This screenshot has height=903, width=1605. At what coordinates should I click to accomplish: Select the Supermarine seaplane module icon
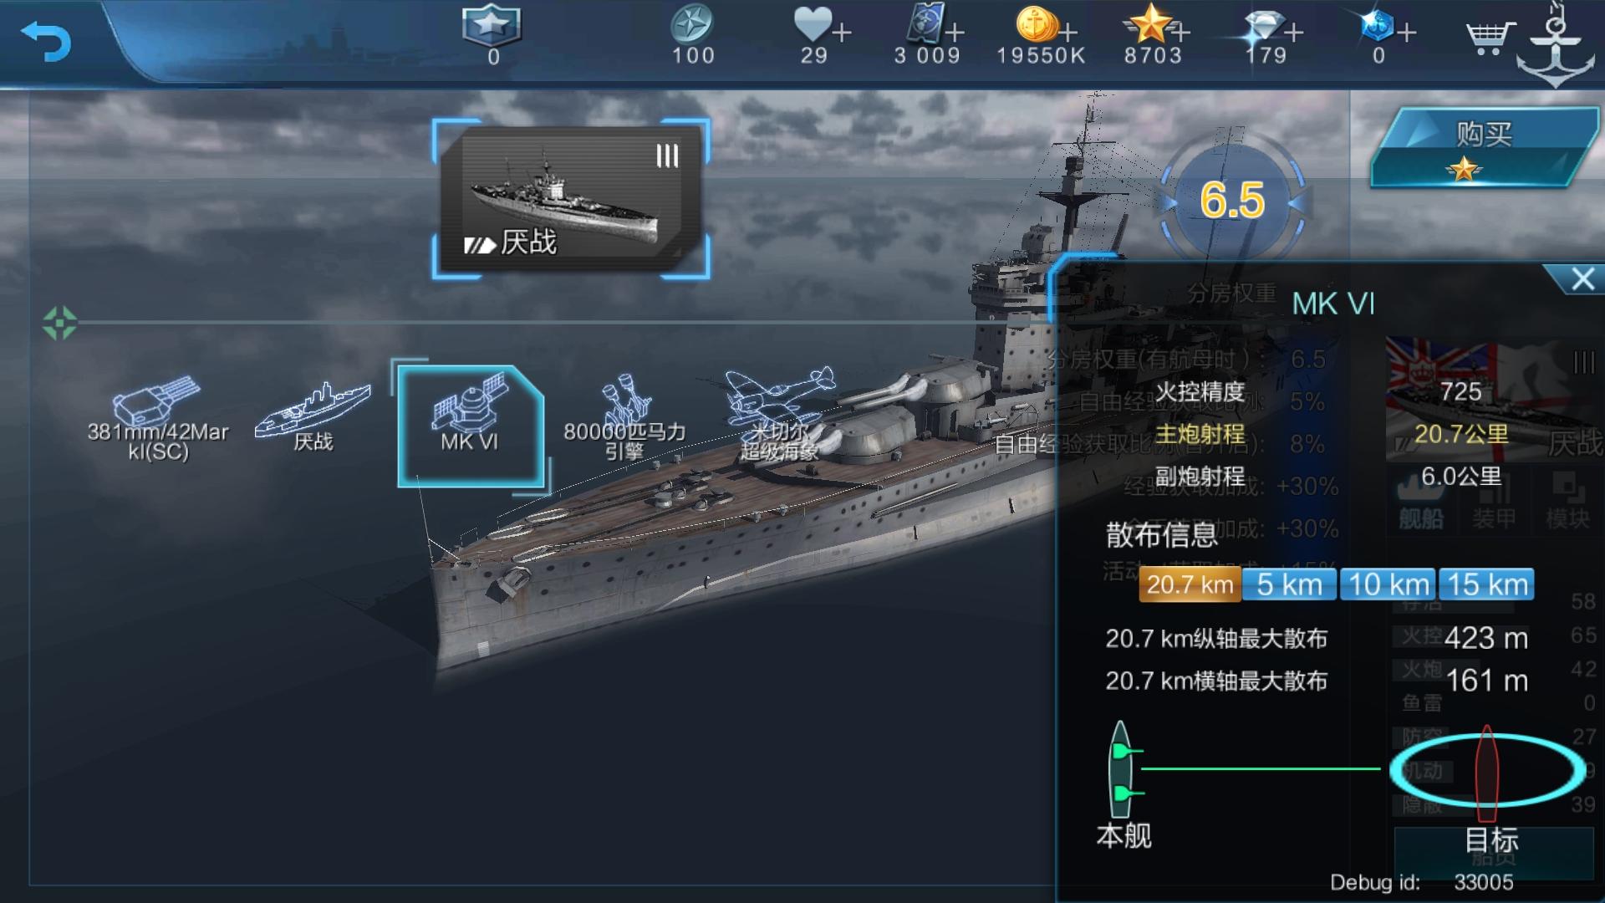(x=780, y=415)
